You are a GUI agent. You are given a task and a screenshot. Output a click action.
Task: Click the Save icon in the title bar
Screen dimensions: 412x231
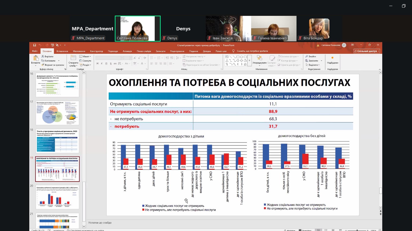(34, 45)
